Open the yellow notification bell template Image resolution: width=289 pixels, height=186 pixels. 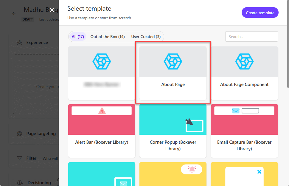click(x=173, y=174)
